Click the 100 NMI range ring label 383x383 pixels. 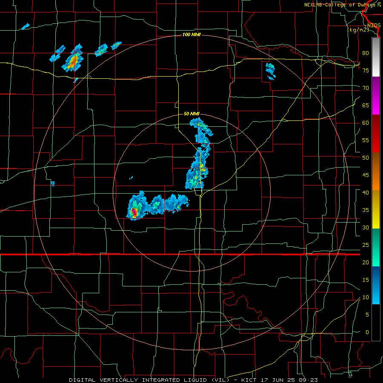click(x=191, y=35)
